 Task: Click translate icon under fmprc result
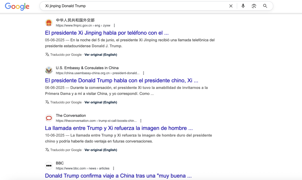click(x=47, y=54)
